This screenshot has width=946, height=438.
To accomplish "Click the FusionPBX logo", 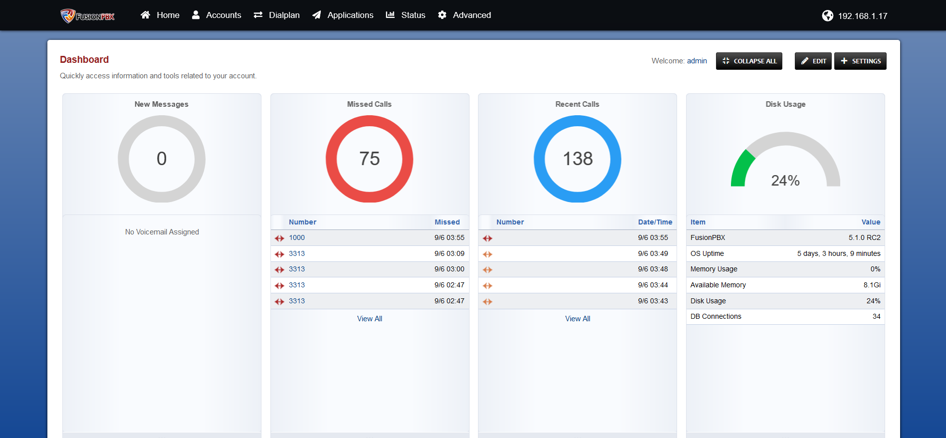I will [x=87, y=15].
